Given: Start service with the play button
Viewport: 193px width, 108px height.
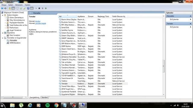Looking at the screenshot, I should pos(36,8).
